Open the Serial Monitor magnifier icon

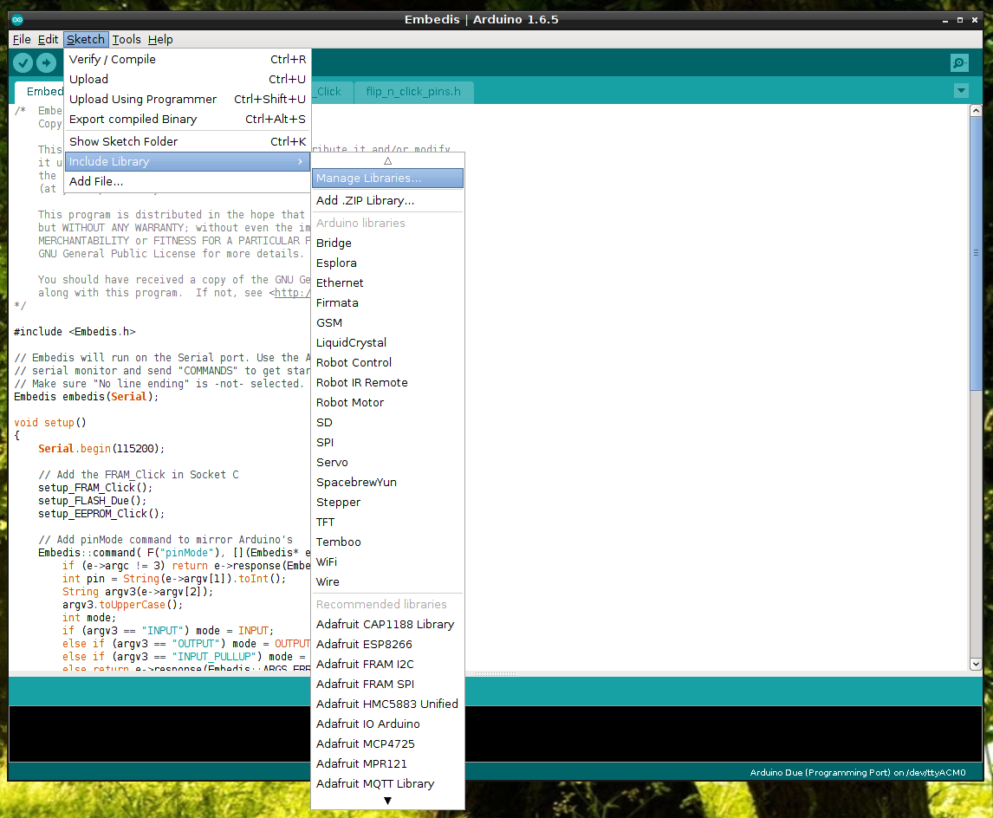(959, 62)
